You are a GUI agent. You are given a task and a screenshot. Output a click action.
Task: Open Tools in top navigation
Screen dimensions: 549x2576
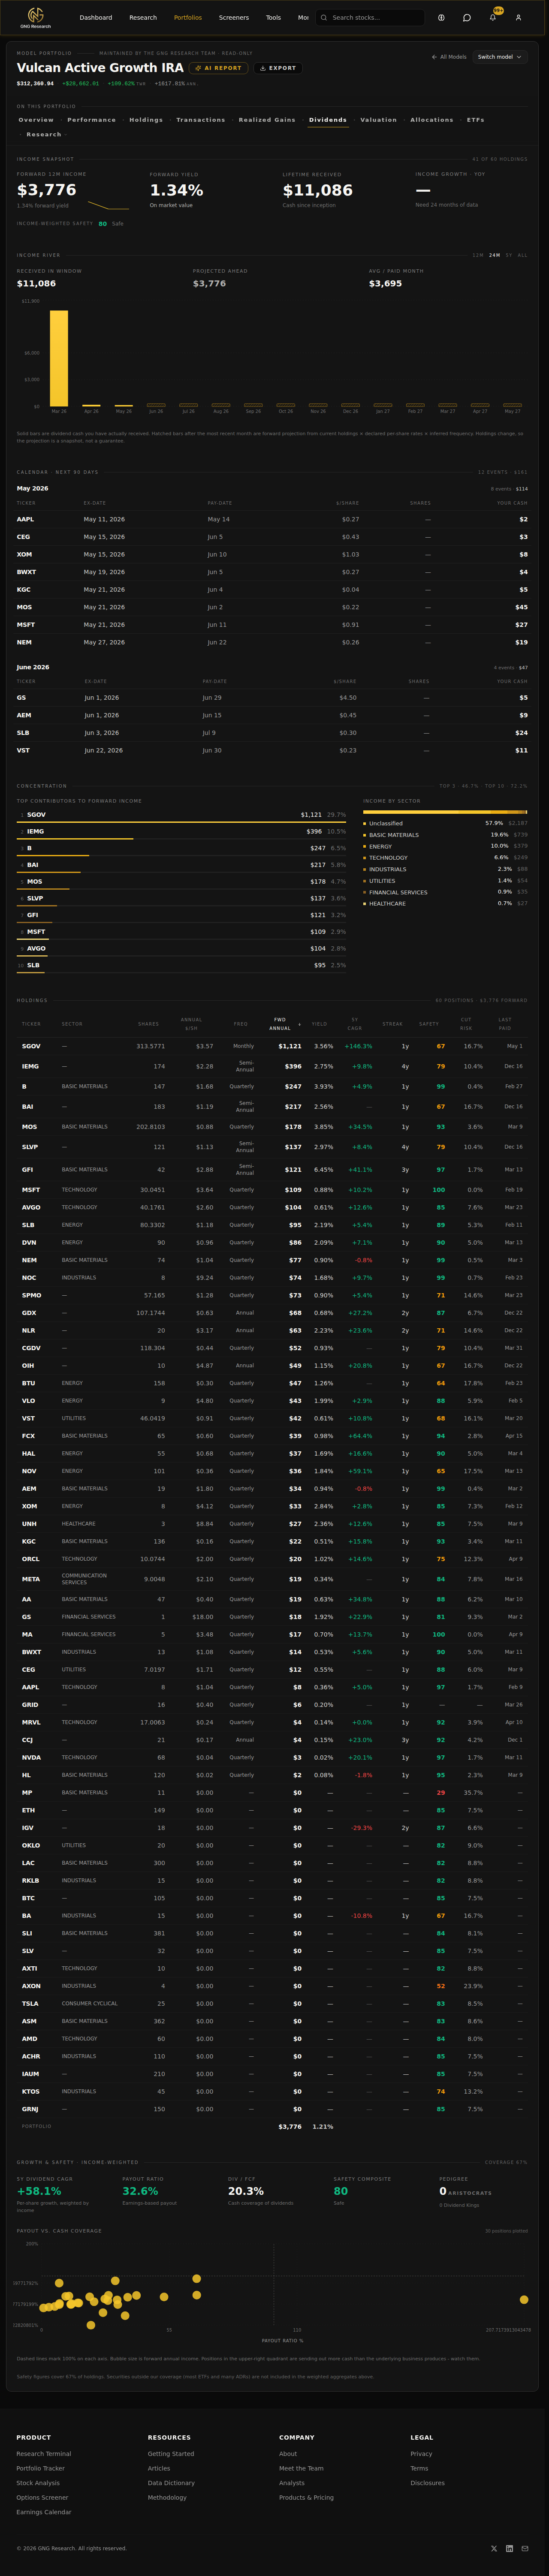(273, 17)
